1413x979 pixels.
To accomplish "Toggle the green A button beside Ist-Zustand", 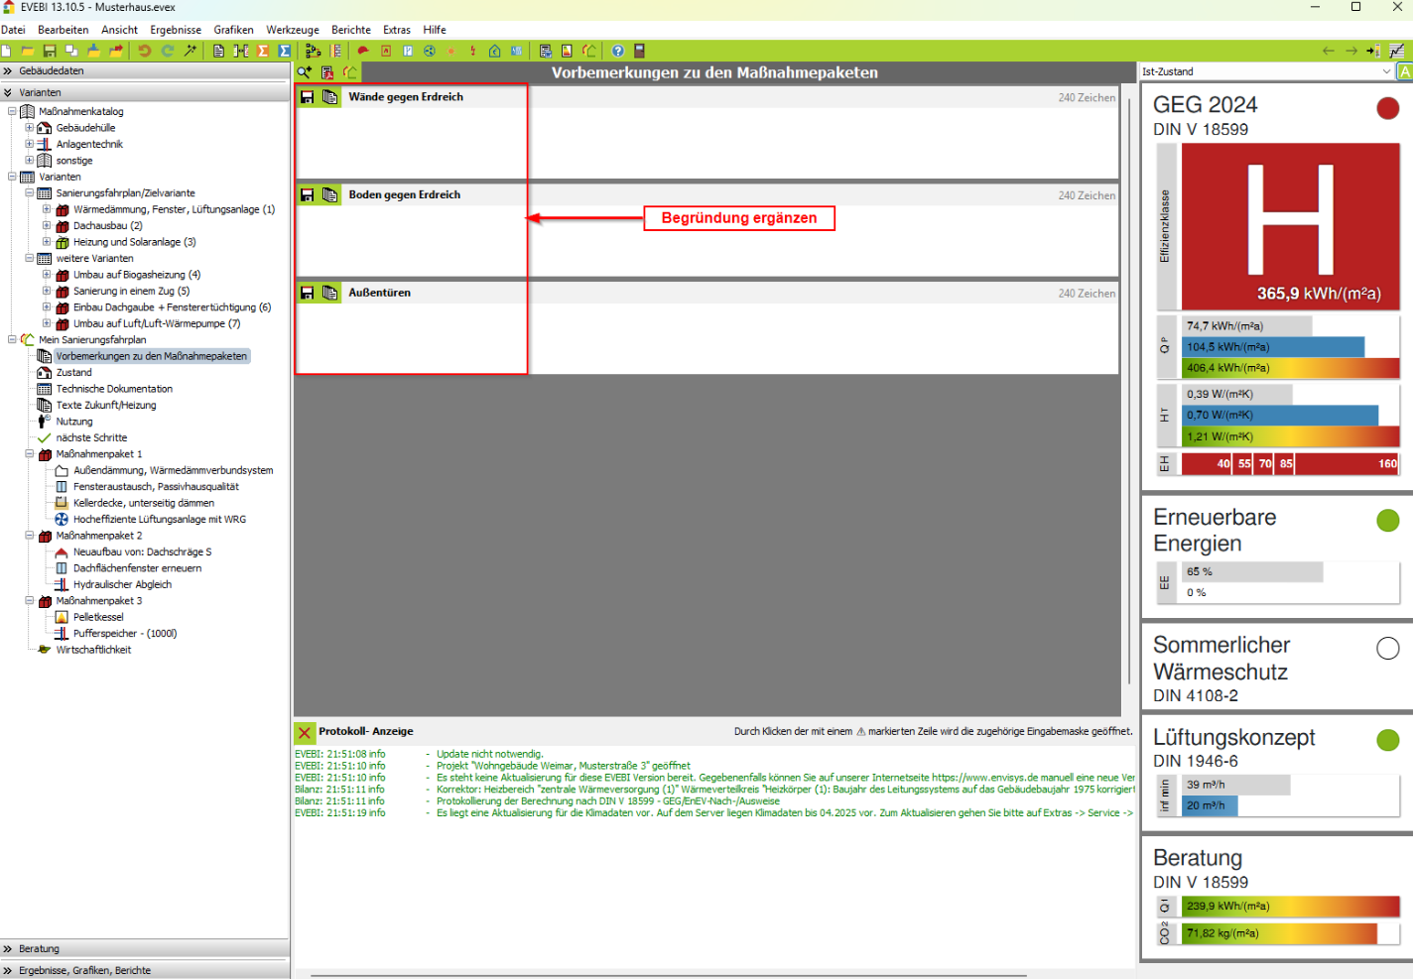I will tap(1404, 71).
